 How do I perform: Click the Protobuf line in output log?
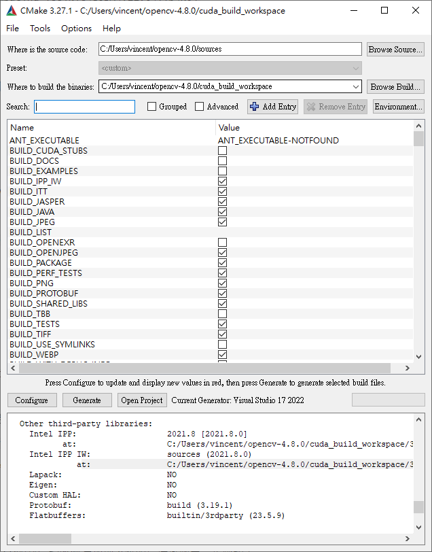click(131, 505)
